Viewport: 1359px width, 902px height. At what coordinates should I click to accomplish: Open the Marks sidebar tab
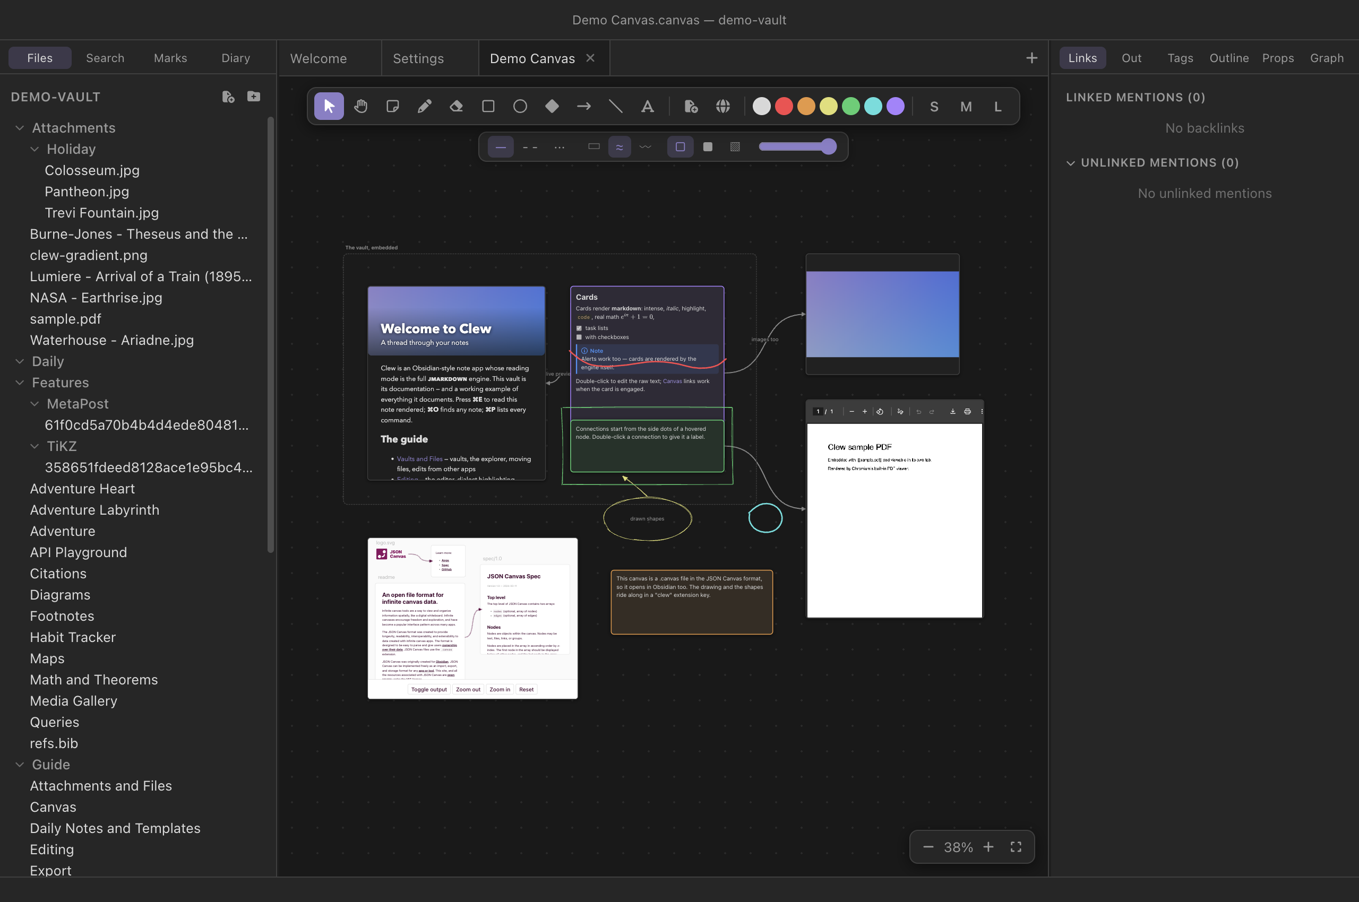coord(170,58)
